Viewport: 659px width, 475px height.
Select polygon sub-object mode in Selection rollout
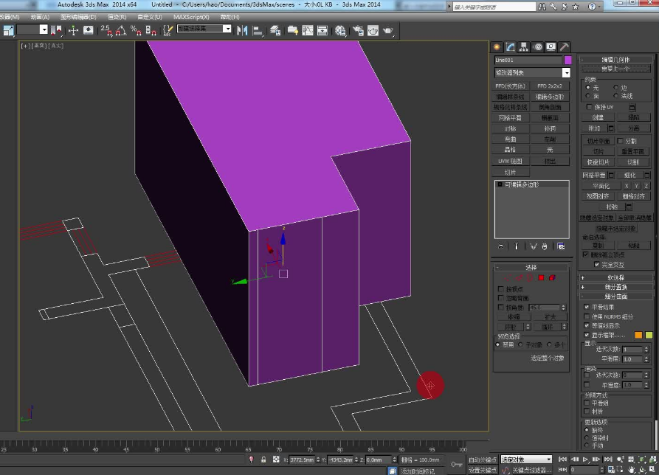[542, 277]
